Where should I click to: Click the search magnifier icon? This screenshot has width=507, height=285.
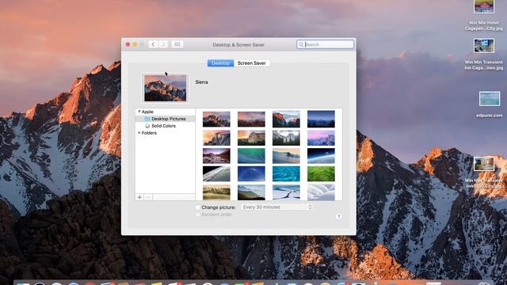coord(301,44)
